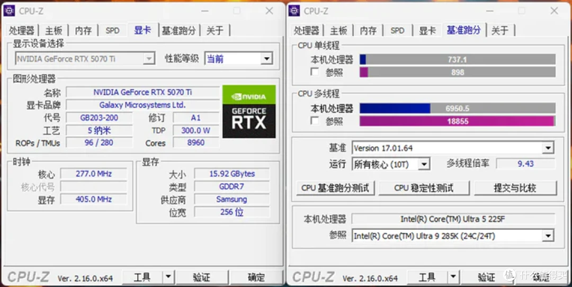Start the CPU 稳定性测试 button
This screenshot has height=287, width=572.
coord(424,188)
